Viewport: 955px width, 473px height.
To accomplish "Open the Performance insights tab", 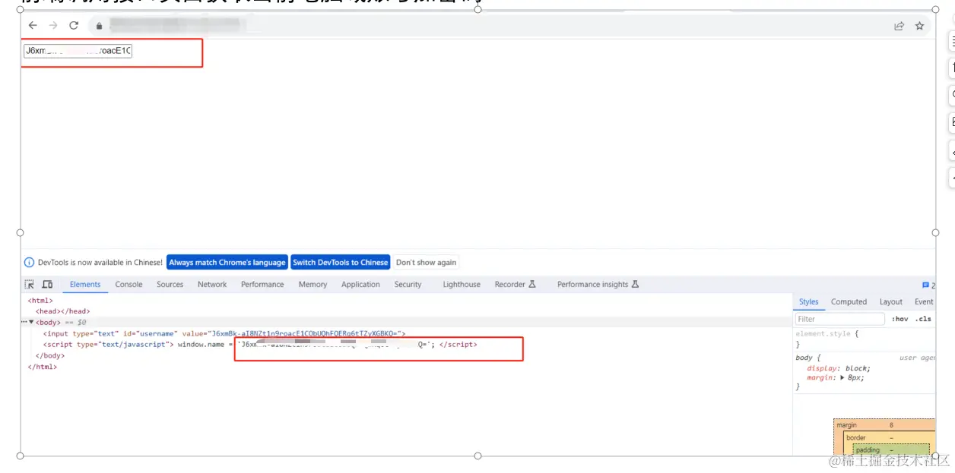I will (x=598, y=285).
